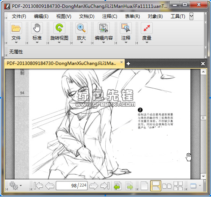
Task: Go to the previous page arrow
Action: (50, 186)
